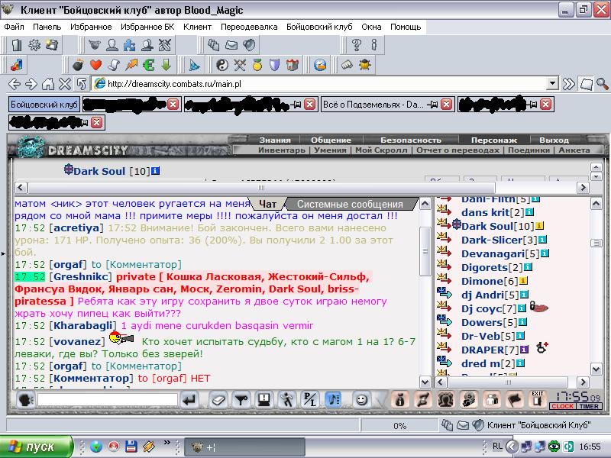Click the crossed swords toolbar icon
The image size is (611, 458).
[240, 65]
